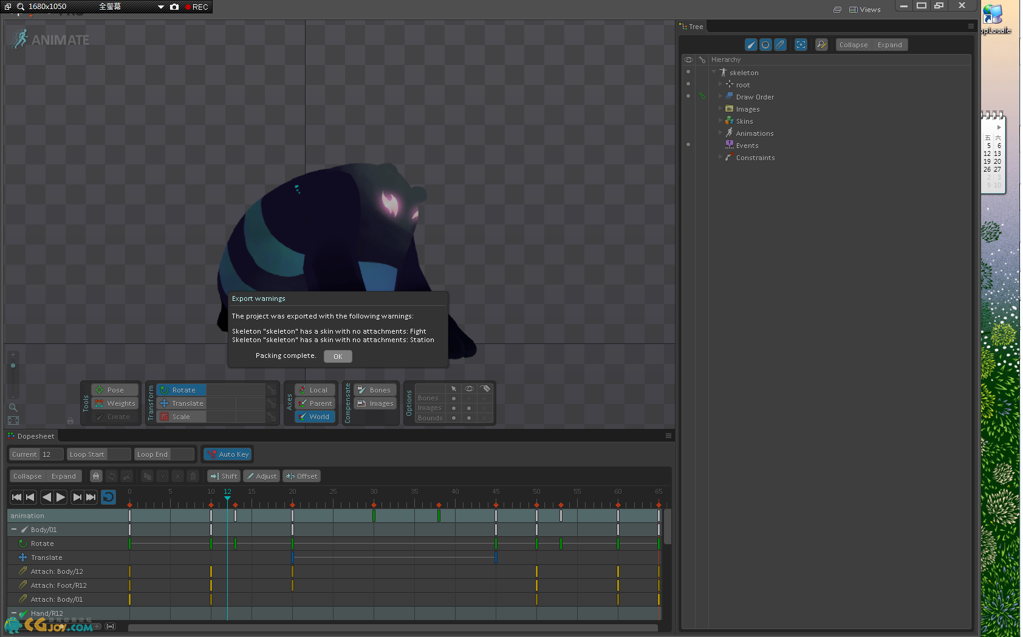Collapse the skeleton tree node
The height and width of the screenshot is (637, 1023).
point(714,72)
